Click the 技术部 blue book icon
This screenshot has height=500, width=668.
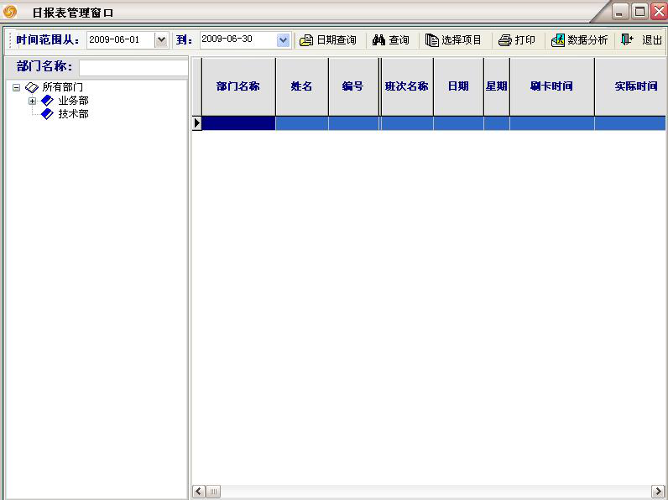47,114
